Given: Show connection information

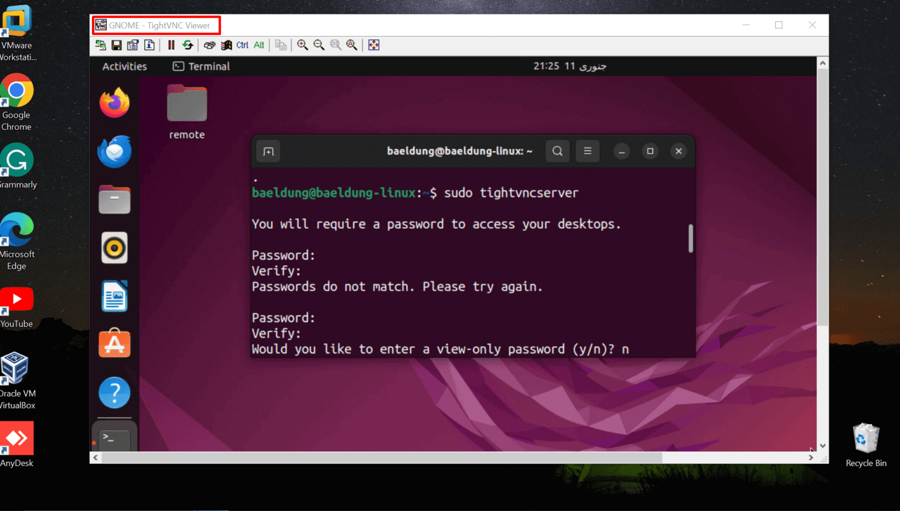Looking at the screenshot, I should pos(149,45).
